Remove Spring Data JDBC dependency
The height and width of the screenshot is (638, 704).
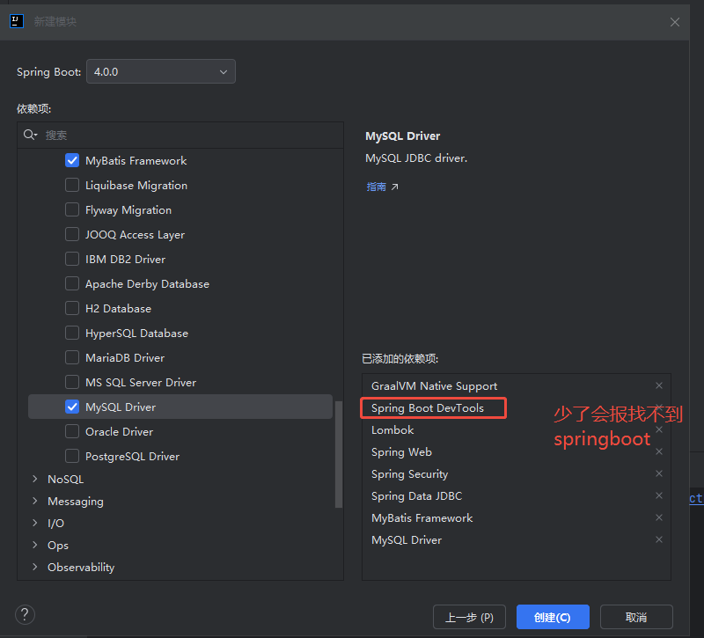click(658, 495)
